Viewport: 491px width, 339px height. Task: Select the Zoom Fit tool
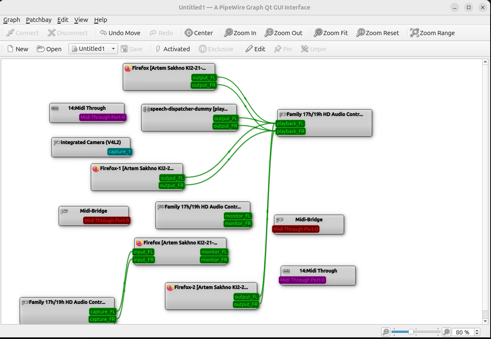tap(318, 33)
